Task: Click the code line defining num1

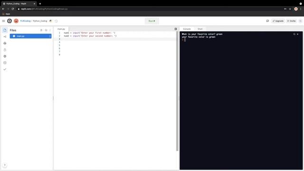Action: (x=90, y=33)
